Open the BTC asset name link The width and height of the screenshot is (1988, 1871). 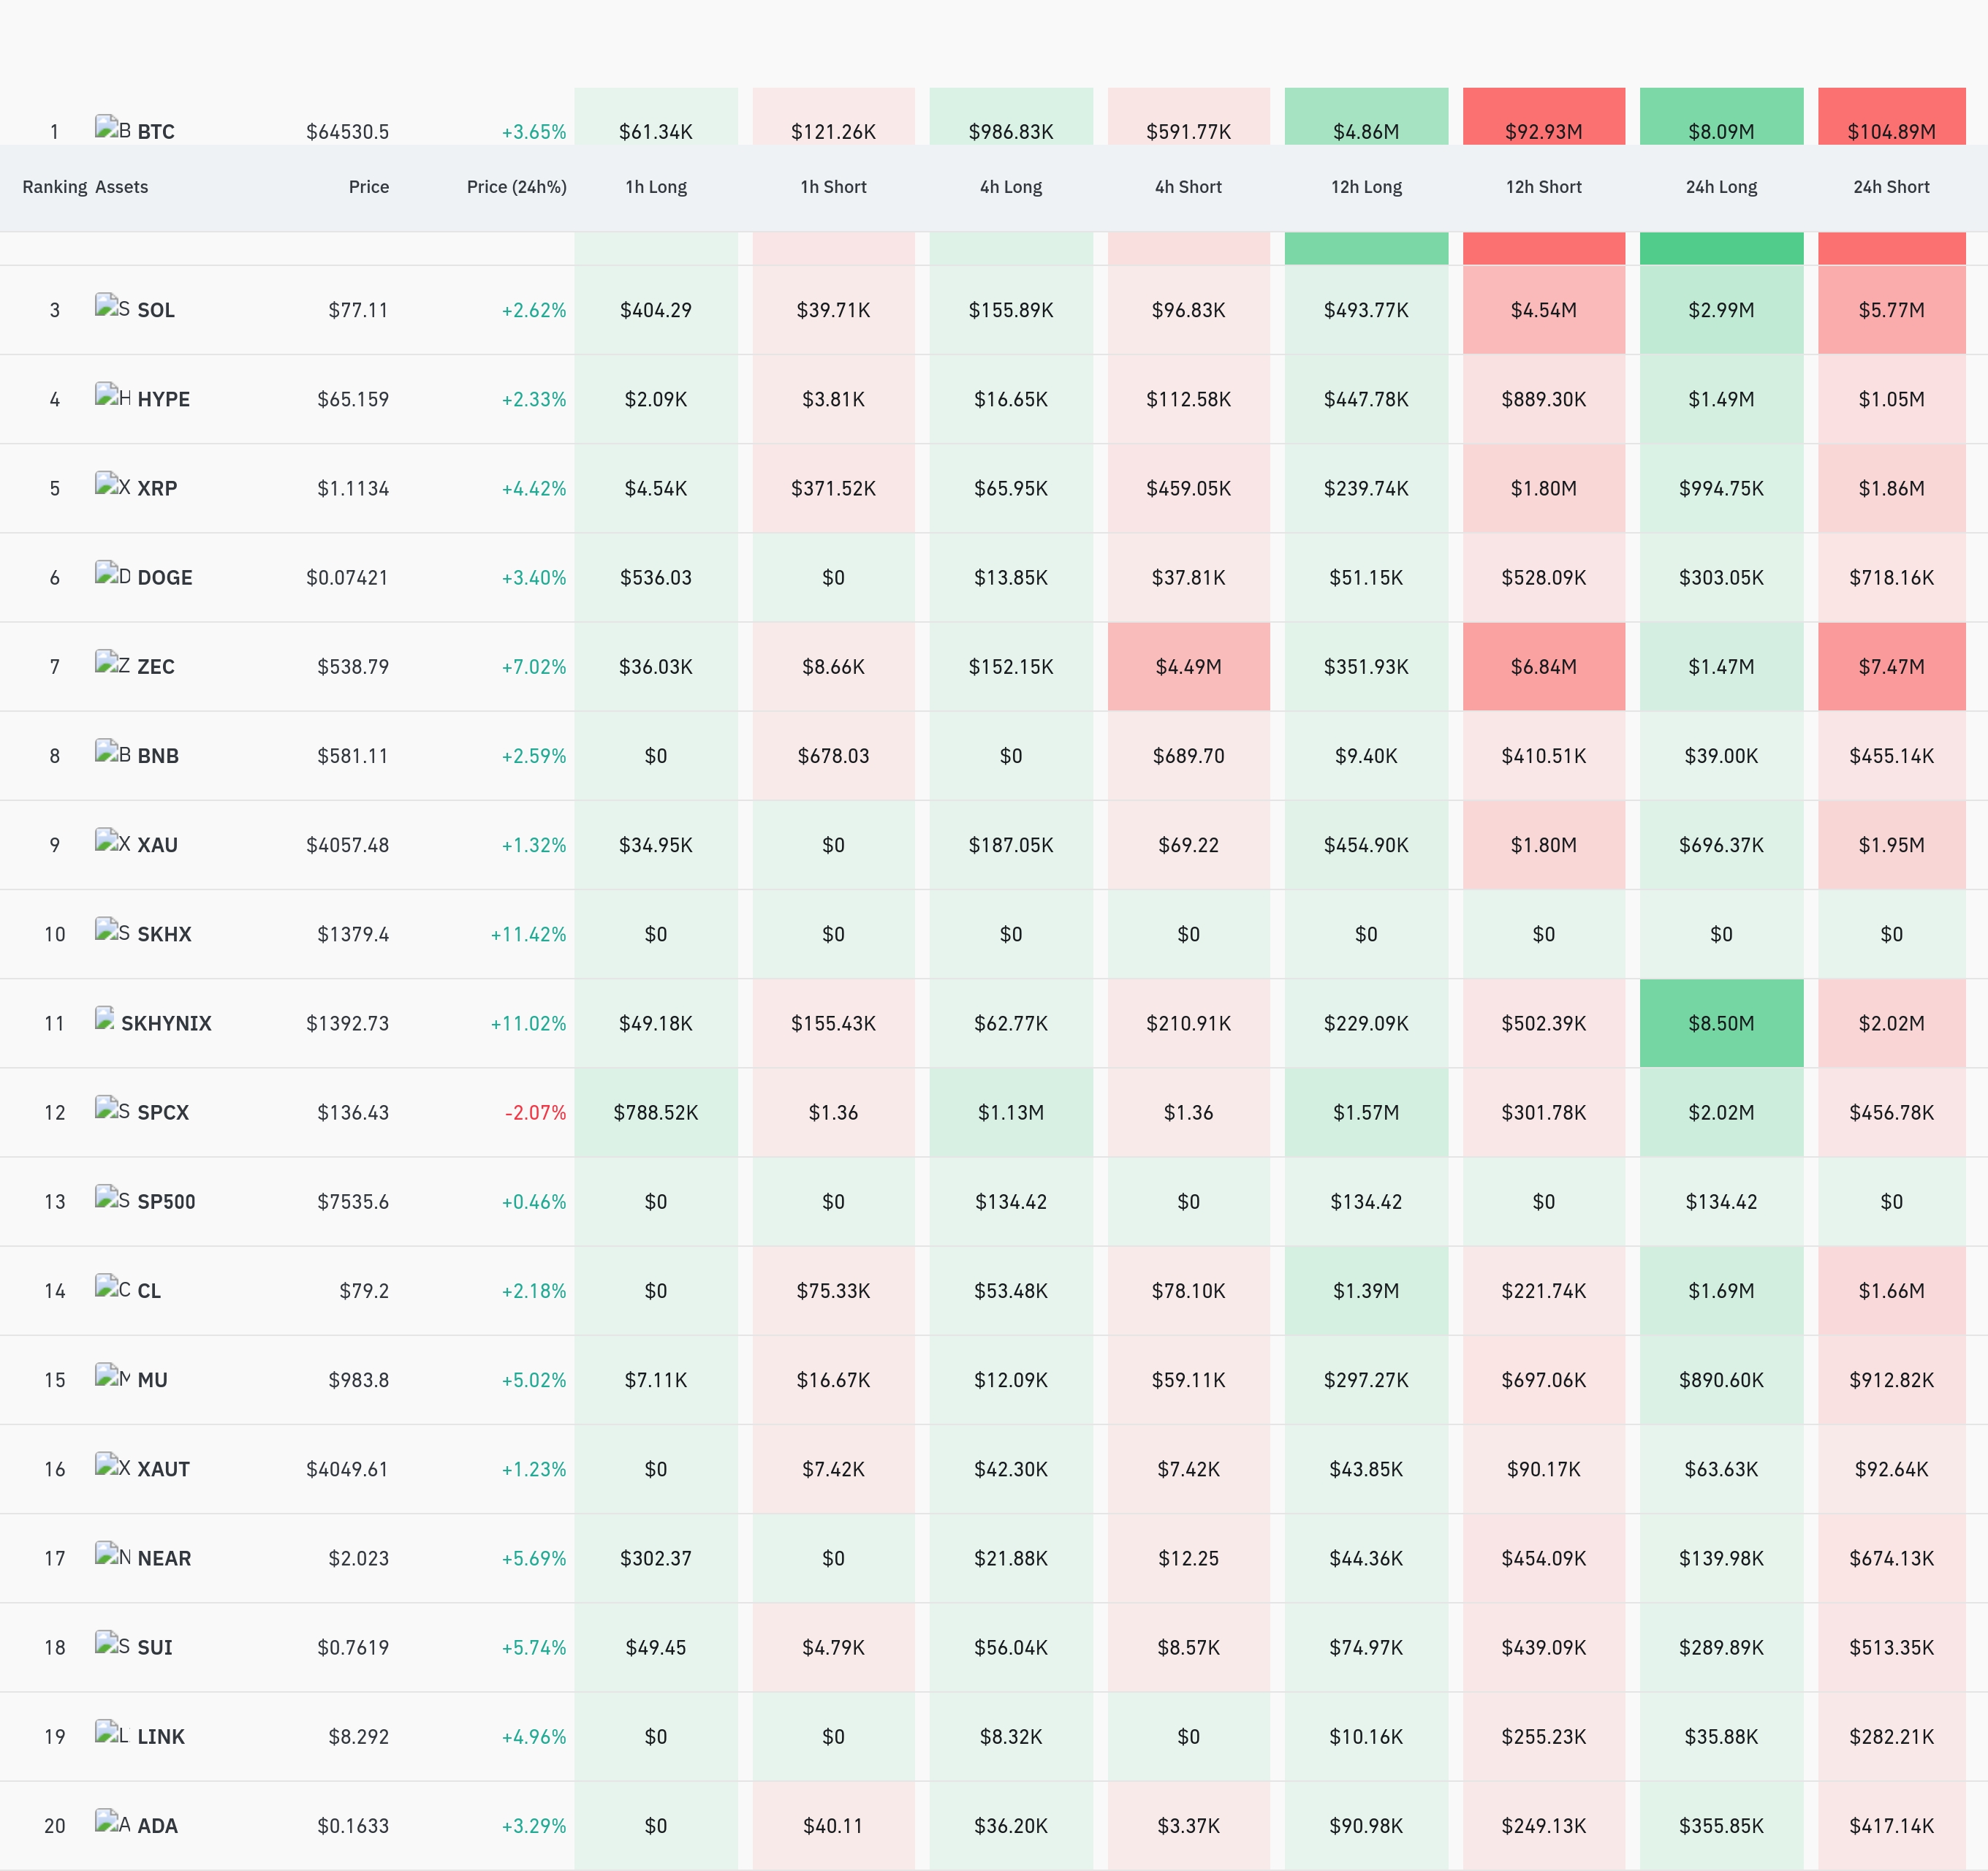pyautogui.click(x=156, y=132)
